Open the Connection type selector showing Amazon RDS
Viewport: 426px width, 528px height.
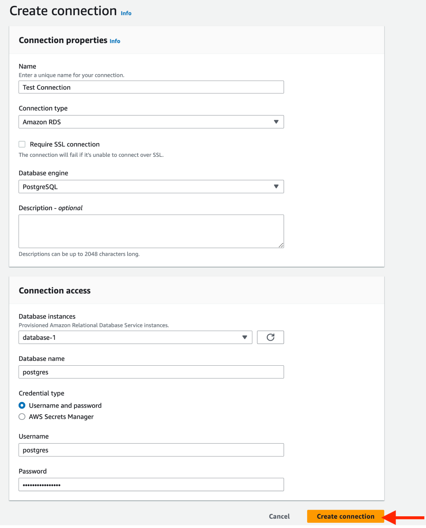pos(151,122)
